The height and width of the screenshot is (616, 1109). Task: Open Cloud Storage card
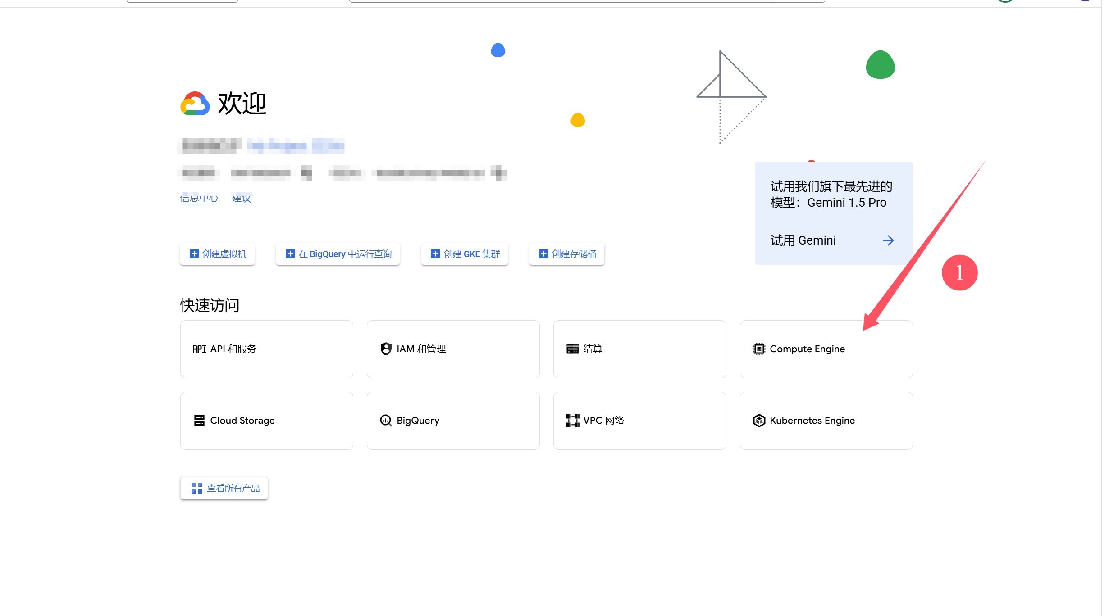(x=266, y=421)
